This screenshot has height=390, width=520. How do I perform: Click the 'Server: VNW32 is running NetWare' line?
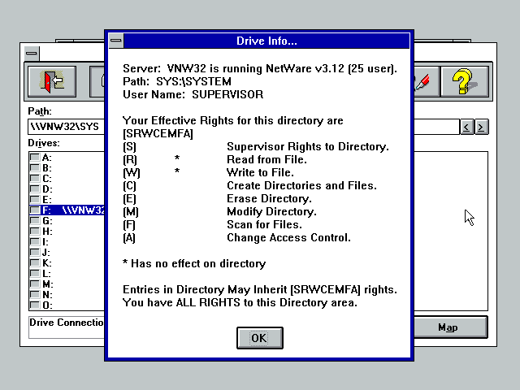(260, 68)
